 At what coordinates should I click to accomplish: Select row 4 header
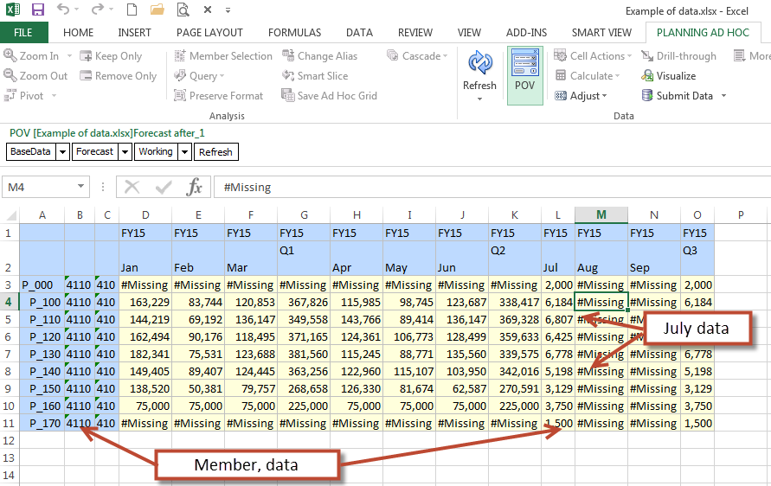click(9, 302)
